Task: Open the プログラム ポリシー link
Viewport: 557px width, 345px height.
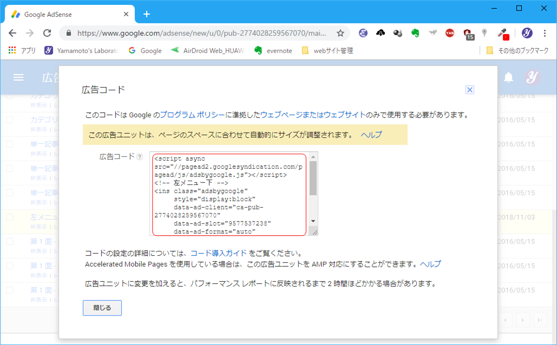Action: coord(192,115)
